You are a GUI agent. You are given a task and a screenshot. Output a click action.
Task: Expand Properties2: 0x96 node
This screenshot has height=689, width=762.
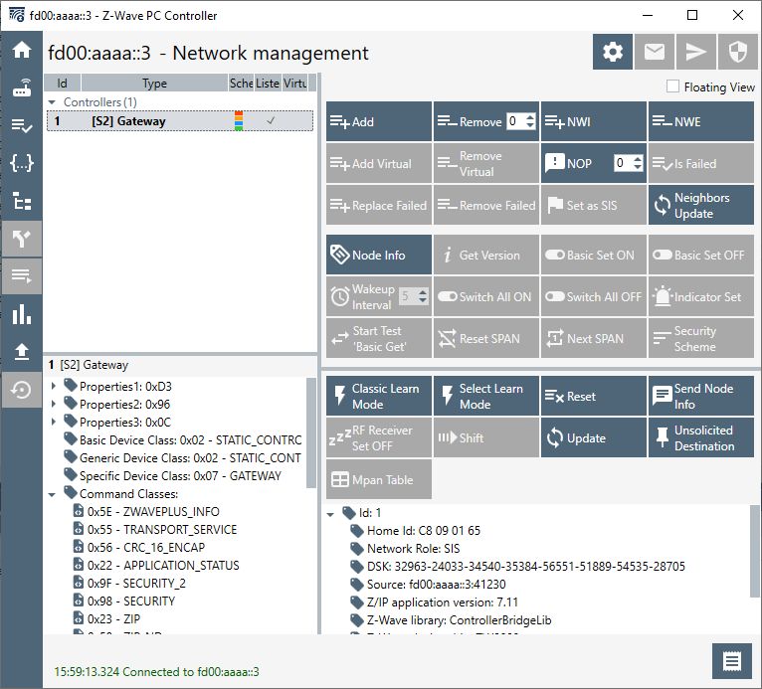(x=54, y=404)
